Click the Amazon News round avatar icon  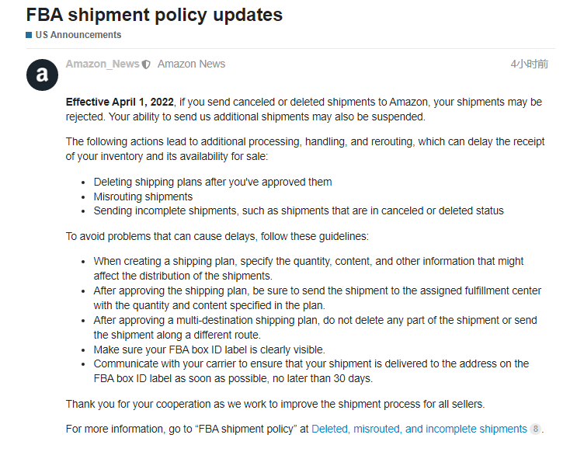[42, 75]
